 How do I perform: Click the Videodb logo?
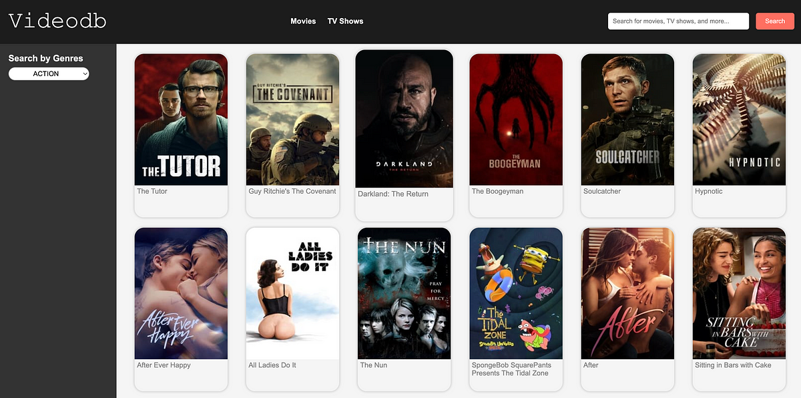[x=57, y=21]
